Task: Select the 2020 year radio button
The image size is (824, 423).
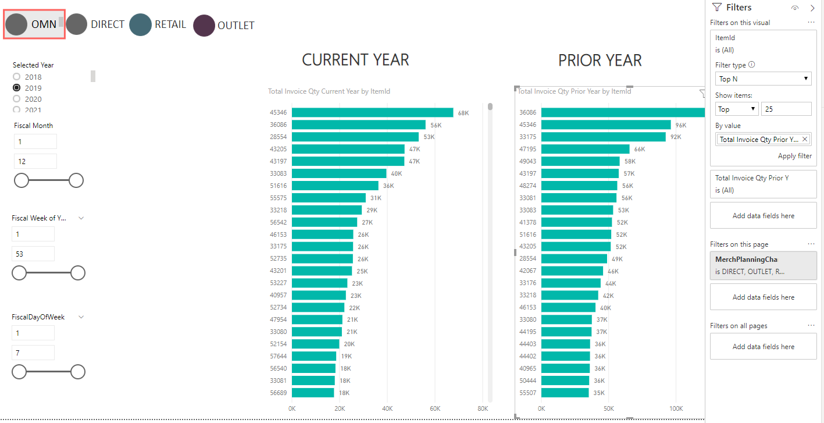Action: [17, 99]
